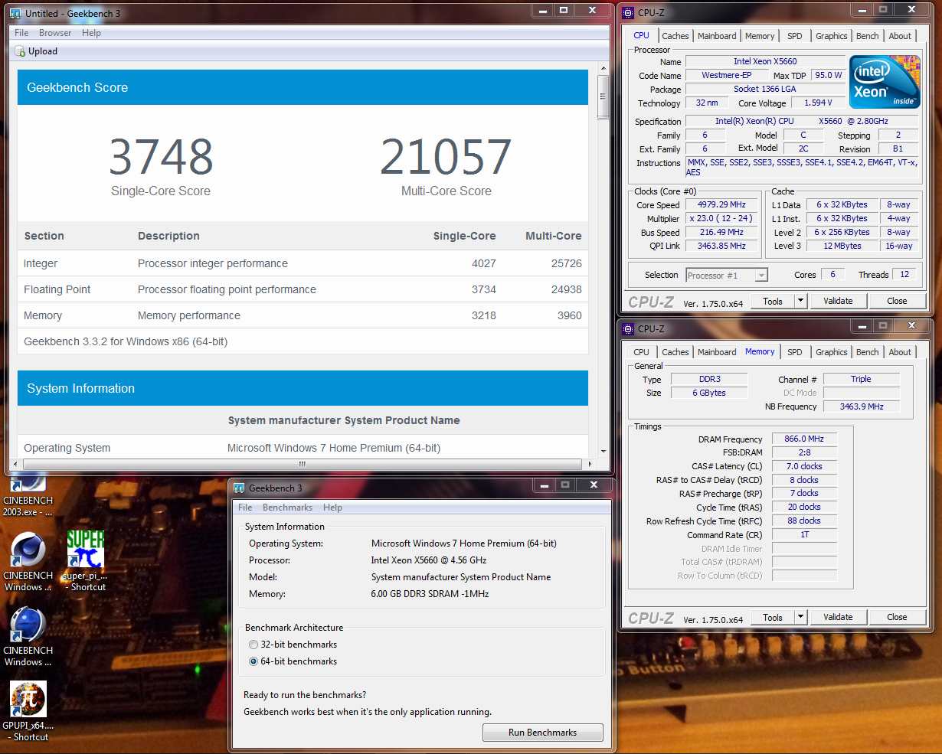
Task: Click the Multiplier value x 23.0
Action: (x=721, y=219)
